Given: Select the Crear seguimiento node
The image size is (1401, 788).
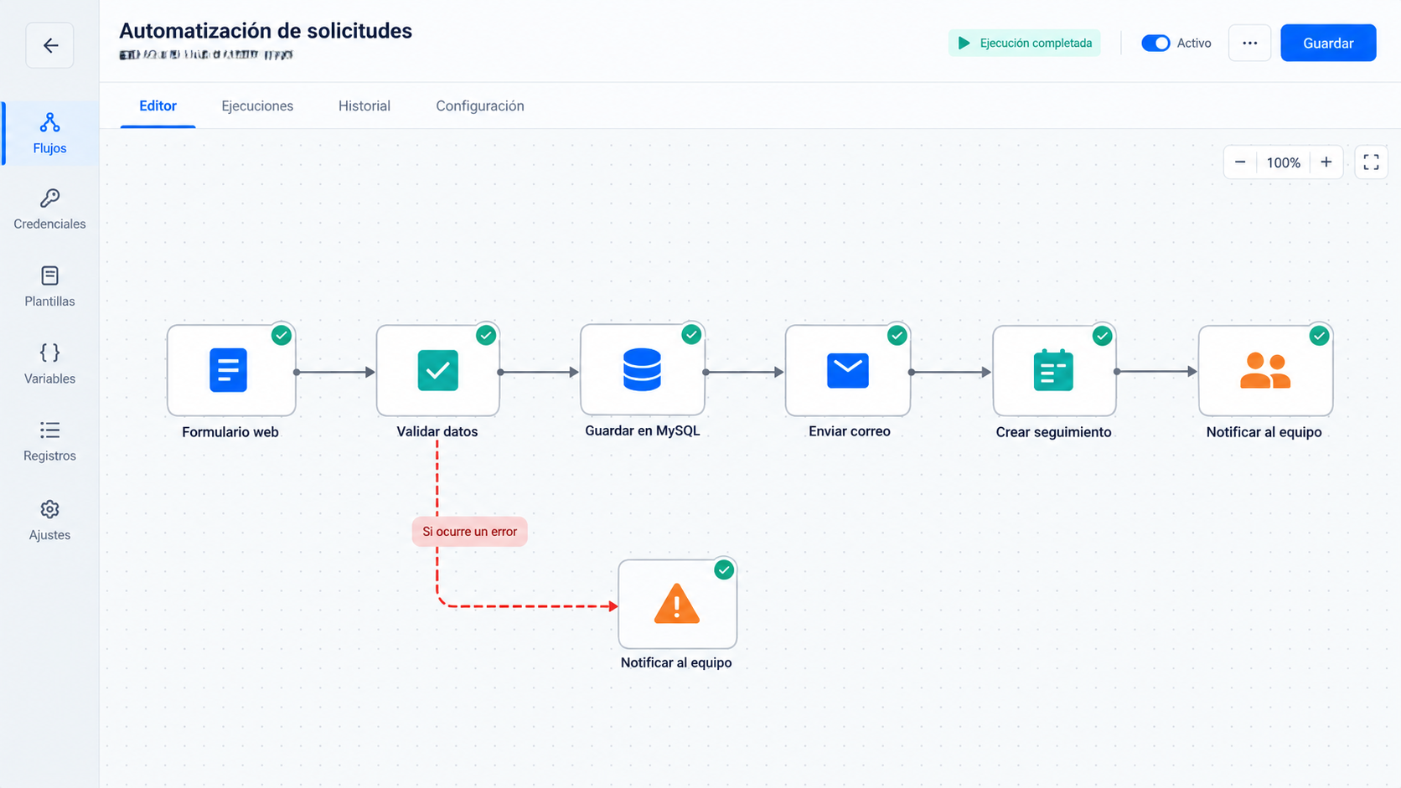Looking at the screenshot, I should pyautogui.click(x=1054, y=370).
